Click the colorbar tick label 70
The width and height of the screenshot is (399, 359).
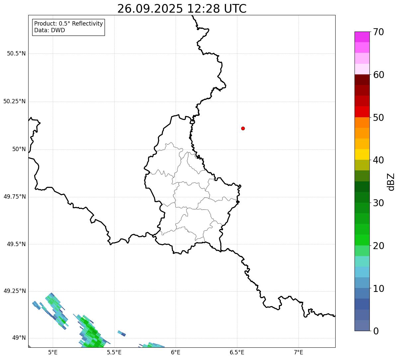pyautogui.click(x=378, y=32)
